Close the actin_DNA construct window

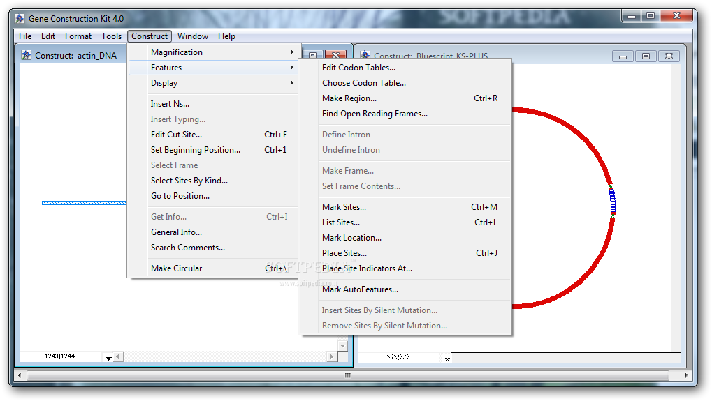pos(335,55)
